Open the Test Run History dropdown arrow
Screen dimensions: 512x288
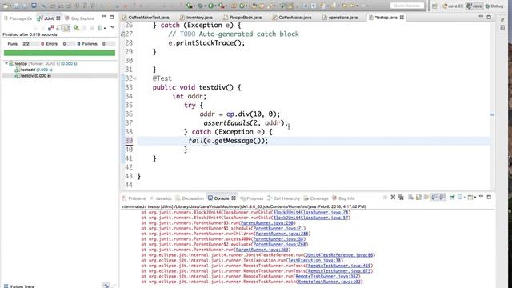click(x=105, y=29)
